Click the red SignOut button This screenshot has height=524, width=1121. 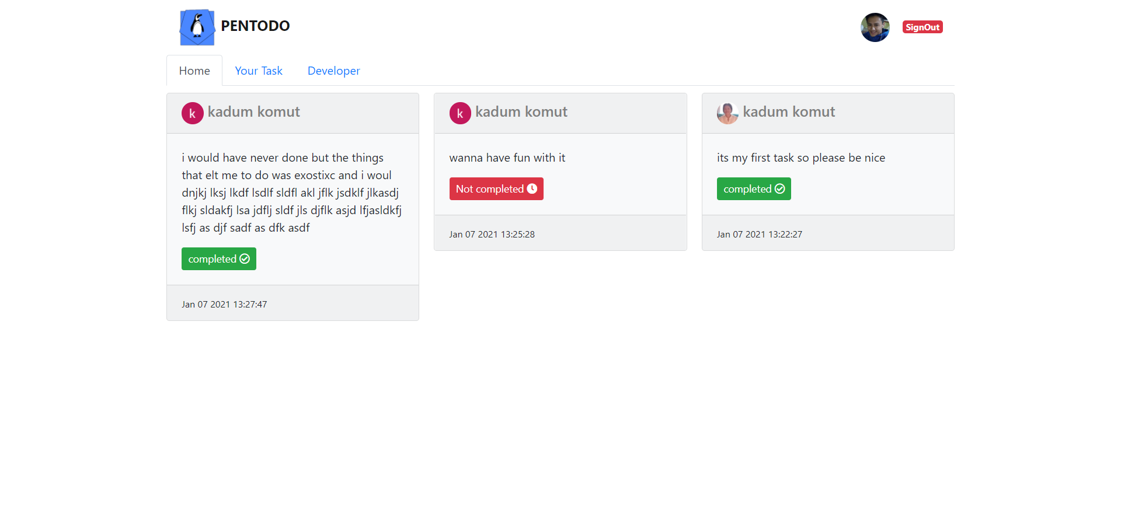click(x=922, y=27)
